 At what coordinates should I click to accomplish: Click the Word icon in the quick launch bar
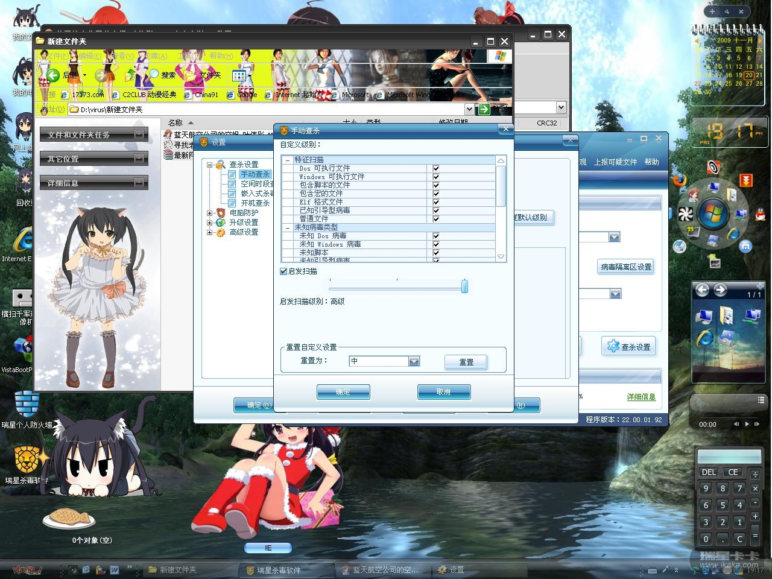tap(114, 569)
